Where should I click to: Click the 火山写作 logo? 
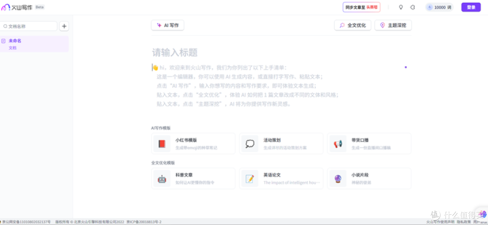(17, 7)
